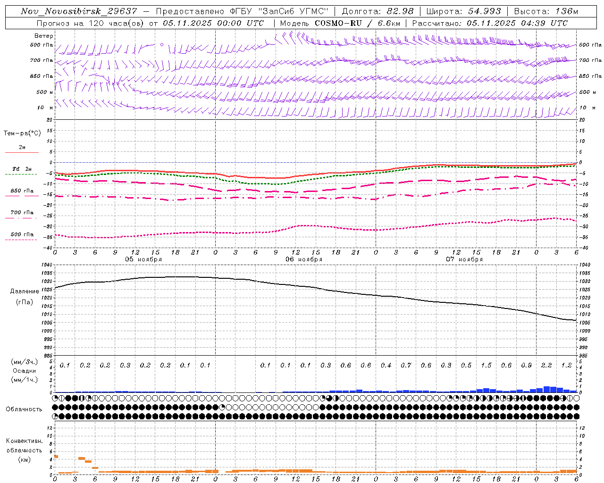Select the left 500 гПа wind level label
Image resolution: width=604 pixels, height=483 pixels.
pos(41,45)
